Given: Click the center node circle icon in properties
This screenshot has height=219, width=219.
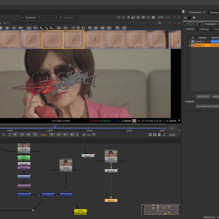Looking at the screenshot, I should click(190, 24).
